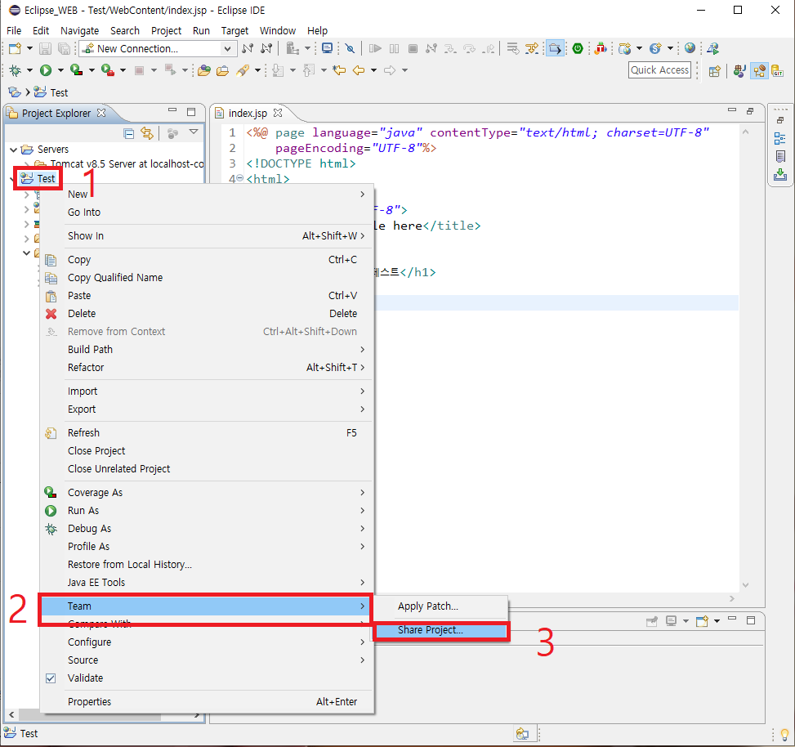This screenshot has height=747, width=795.
Task: Toggle the Java perspective button
Action: click(739, 71)
